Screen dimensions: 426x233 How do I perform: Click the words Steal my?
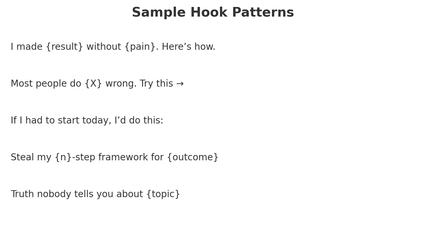(x=31, y=157)
